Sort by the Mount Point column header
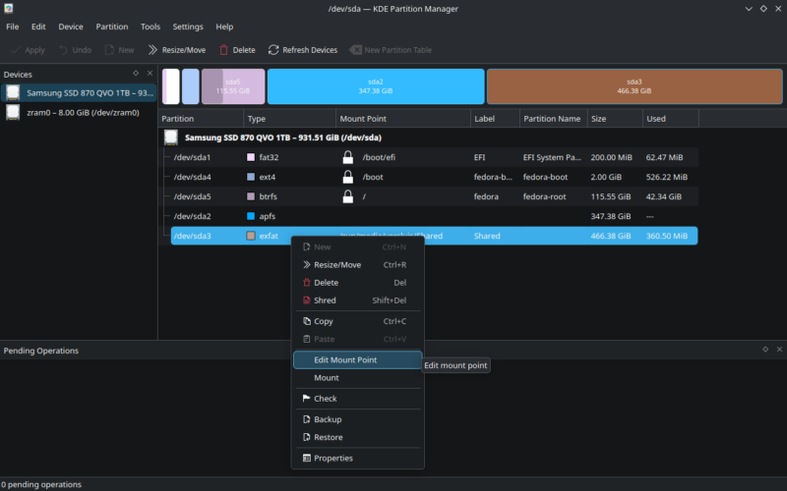787x491 pixels. pyautogui.click(x=403, y=119)
